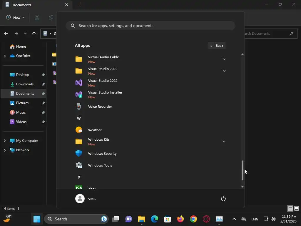Open the Chat camera app on taskbar
Viewport: 301px width, 226px height.
(x=129, y=219)
